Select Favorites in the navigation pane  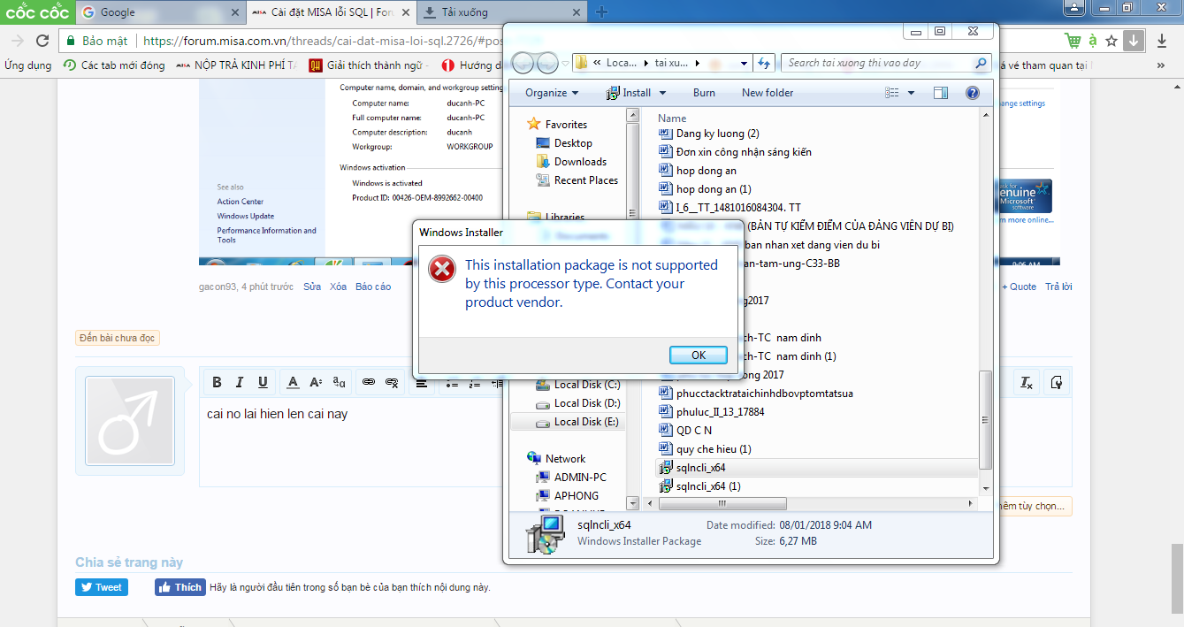coord(556,125)
